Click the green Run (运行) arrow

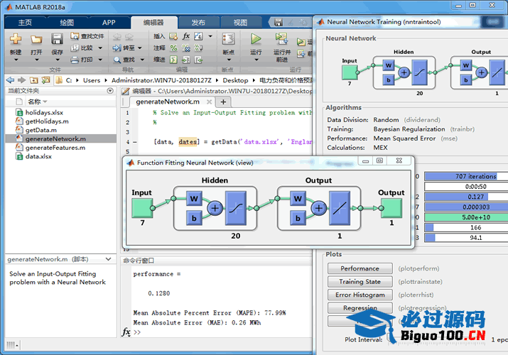tap(256, 39)
